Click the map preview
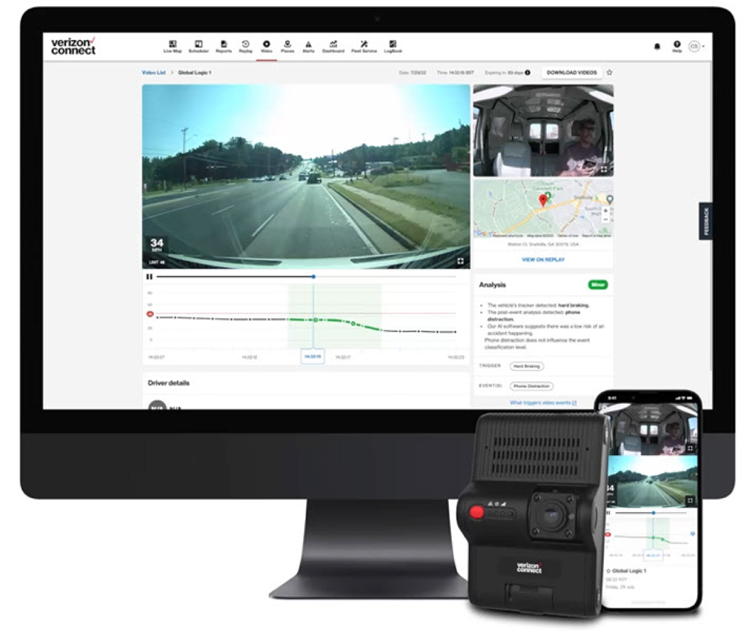Viewport: 750px width, 644px height. (543, 209)
